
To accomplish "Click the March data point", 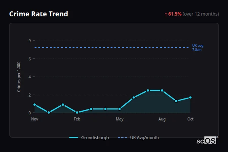I will 91,109.
